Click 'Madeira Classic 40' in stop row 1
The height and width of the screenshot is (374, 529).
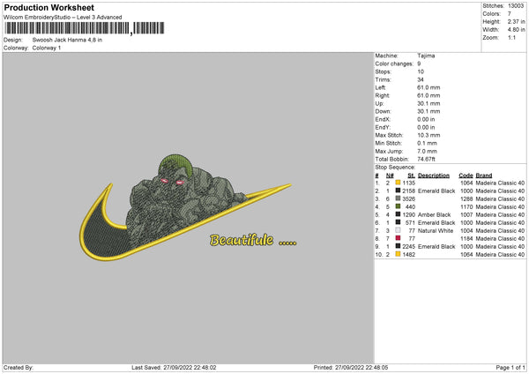tap(500, 183)
